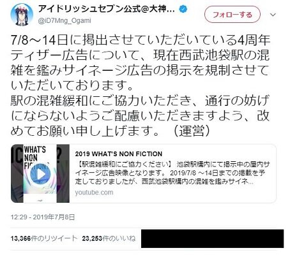290x255 pixels.
Task: Open the 12:29 - 2019年7月8日 timestamp
Action: (43, 217)
